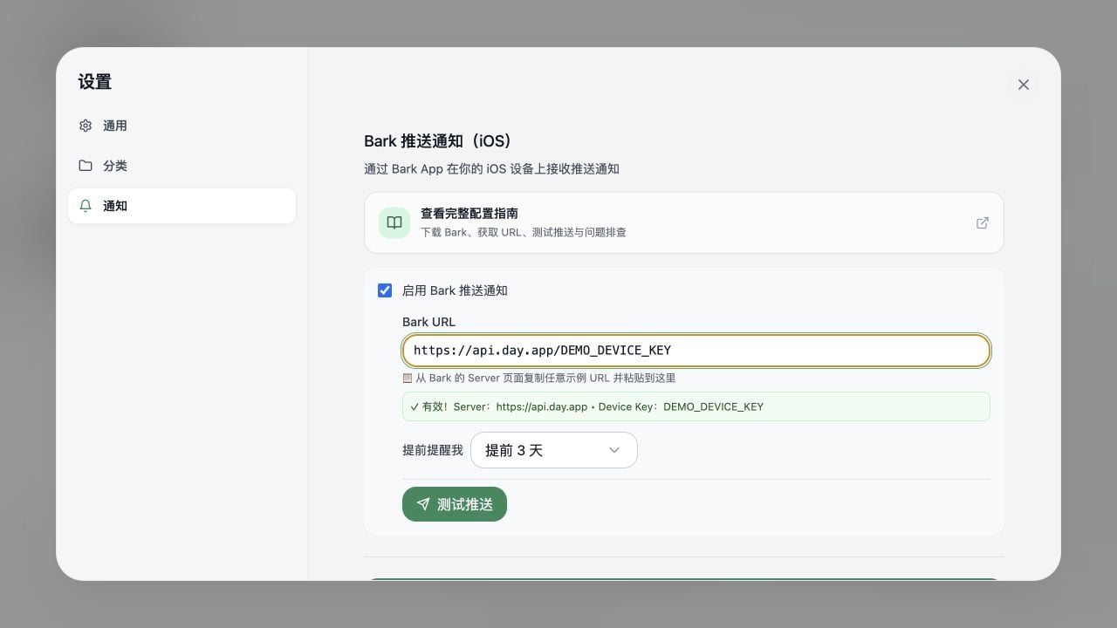Click the 从 Bark 的 Server 页面复制 hint text

click(539, 379)
